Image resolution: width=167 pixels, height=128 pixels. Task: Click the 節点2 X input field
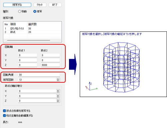(x=50, y=55)
